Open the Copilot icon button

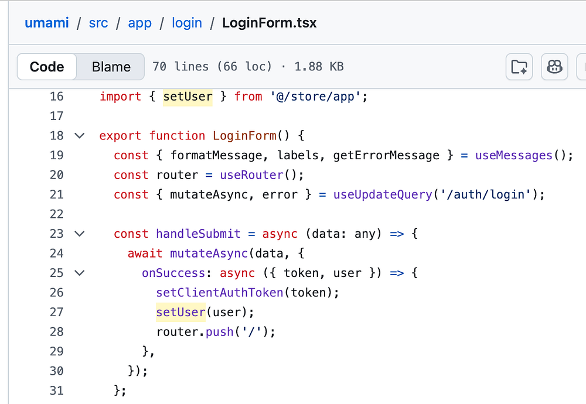coord(554,67)
